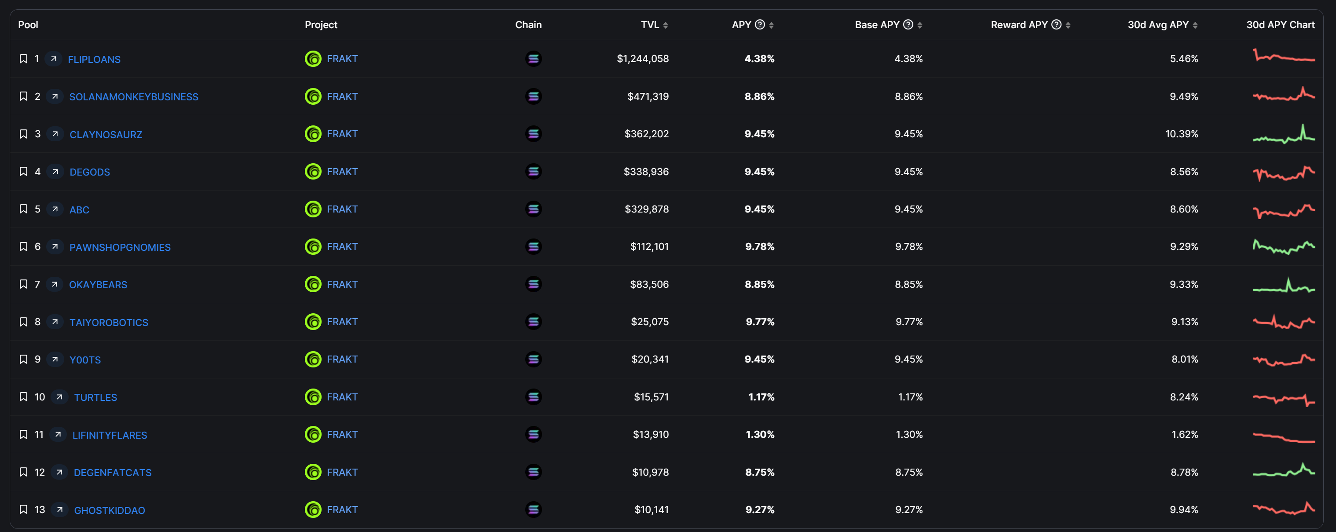Open the SOLANAMONKEYBUSINESS pool link
The image size is (1336, 532).
coord(134,96)
